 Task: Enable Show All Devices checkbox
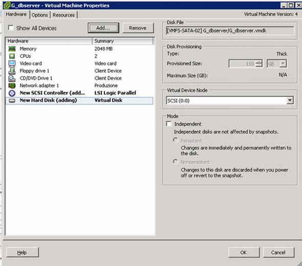11,28
